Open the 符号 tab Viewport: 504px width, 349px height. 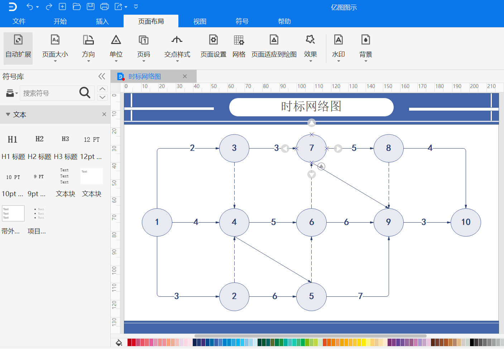242,21
